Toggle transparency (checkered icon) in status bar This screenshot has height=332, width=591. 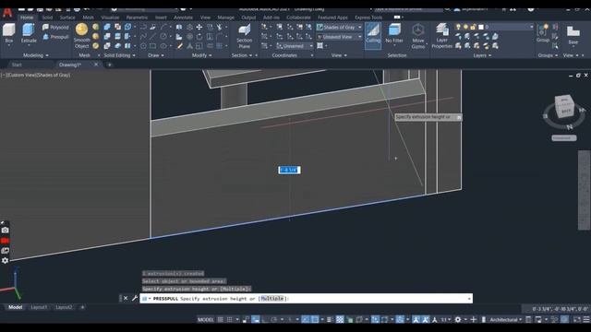tap(340, 320)
